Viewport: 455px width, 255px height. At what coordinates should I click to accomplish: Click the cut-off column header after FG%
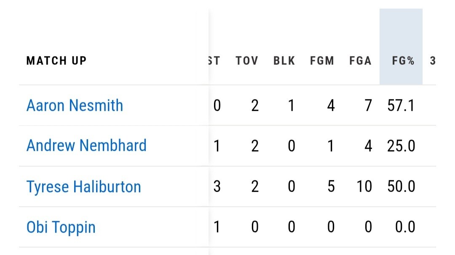[x=433, y=61]
